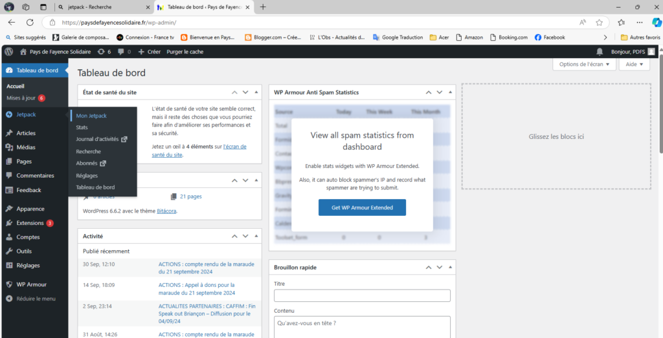Click into the Titre input field
The height and width of the screenshot is (338, 663).
pos(362,295)
